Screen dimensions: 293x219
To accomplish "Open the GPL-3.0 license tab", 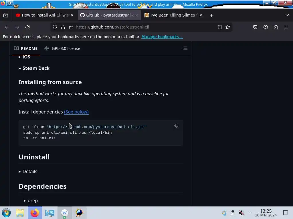I will tap(62, 48).
